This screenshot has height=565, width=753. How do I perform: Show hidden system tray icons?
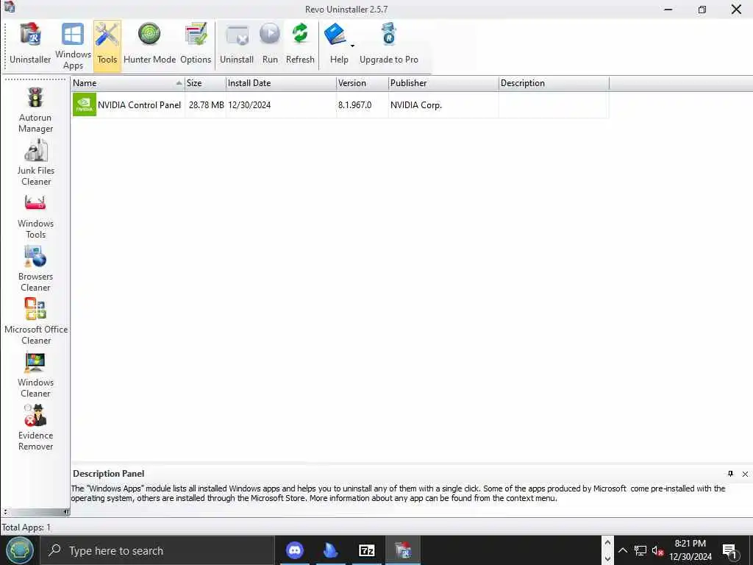coord(622,550)
